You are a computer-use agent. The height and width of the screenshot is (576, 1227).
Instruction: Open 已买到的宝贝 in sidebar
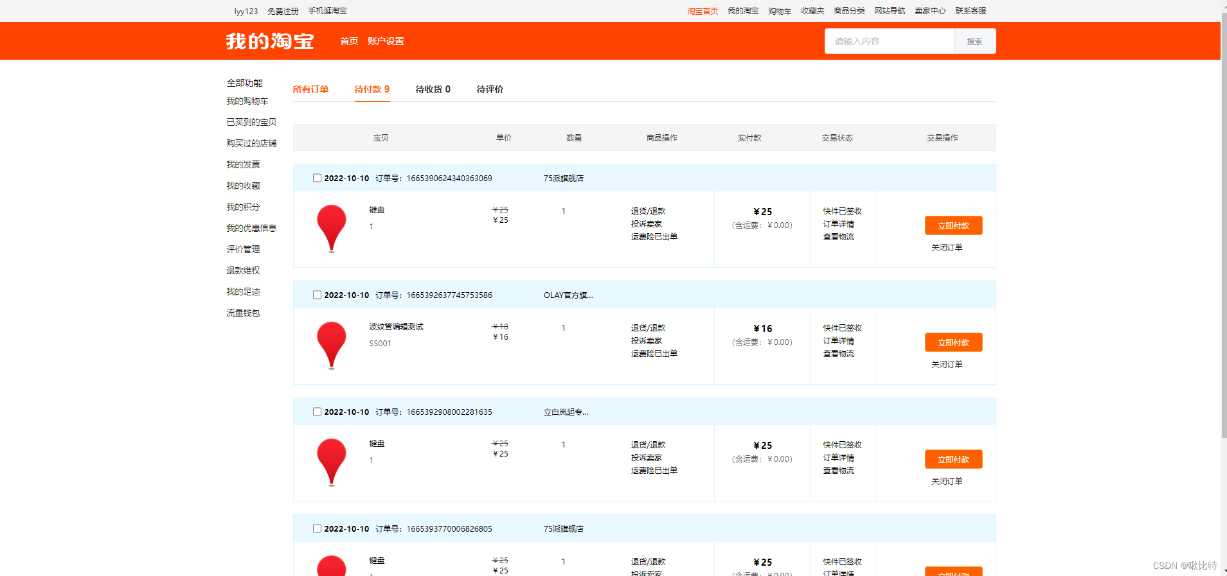pos(251,122)
